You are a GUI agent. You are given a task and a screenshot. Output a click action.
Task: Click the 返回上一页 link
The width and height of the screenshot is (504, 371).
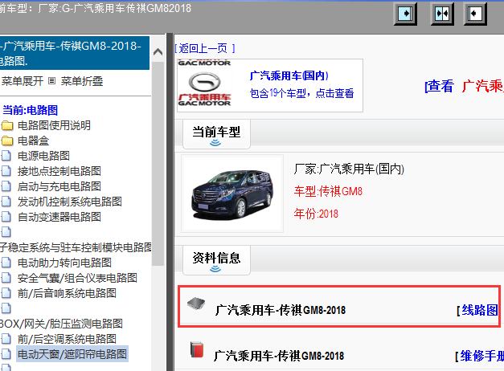(205, 48)
